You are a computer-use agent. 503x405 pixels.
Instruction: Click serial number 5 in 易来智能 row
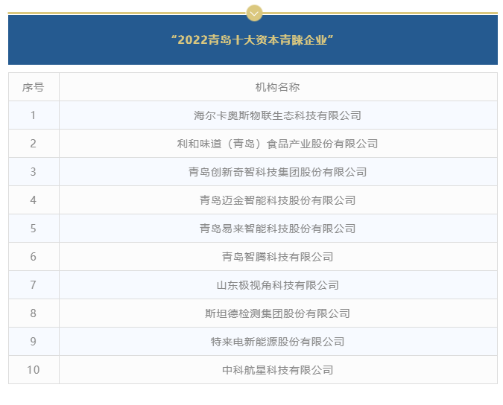(33, 229)
